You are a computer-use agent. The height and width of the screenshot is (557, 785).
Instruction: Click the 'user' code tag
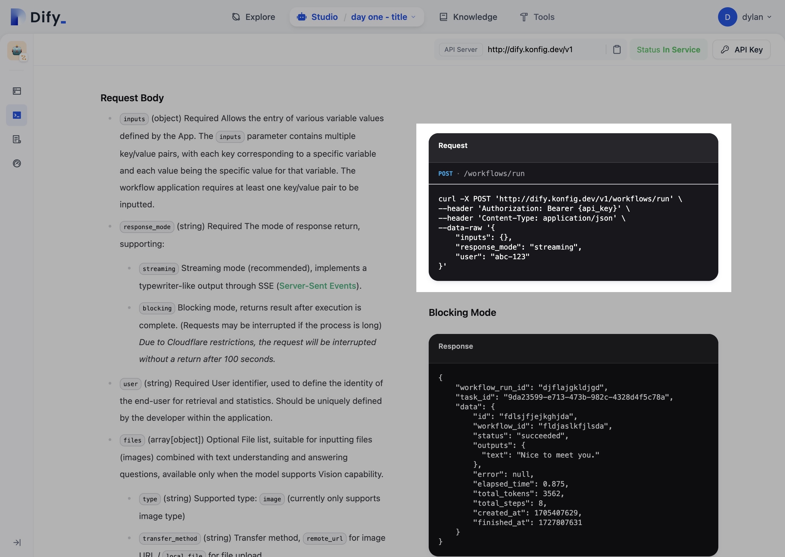pos(130,384)
